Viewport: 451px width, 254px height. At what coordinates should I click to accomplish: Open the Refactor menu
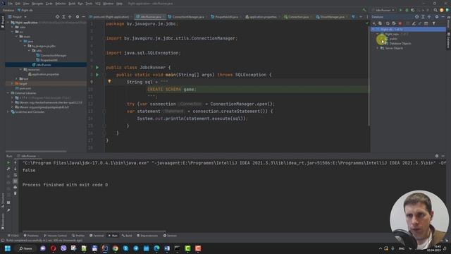pos(61,4)
